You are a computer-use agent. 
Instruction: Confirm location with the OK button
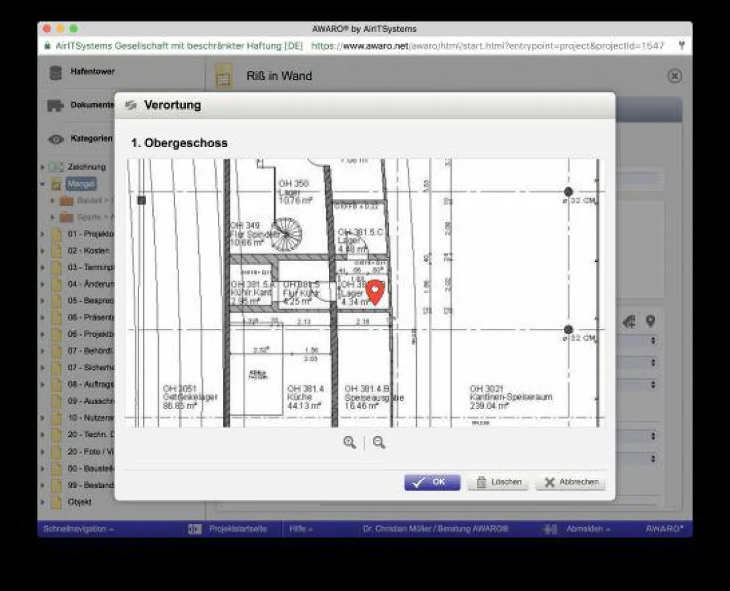(x=432, y=482)
